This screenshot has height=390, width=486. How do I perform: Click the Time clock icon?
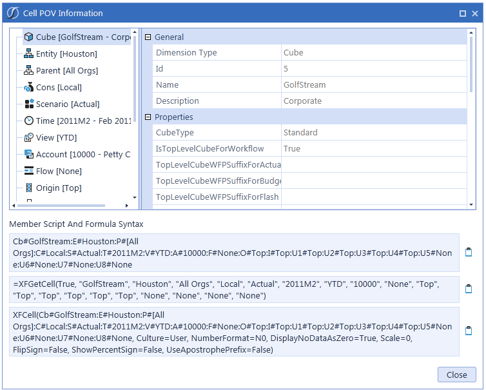coord(29,121)
